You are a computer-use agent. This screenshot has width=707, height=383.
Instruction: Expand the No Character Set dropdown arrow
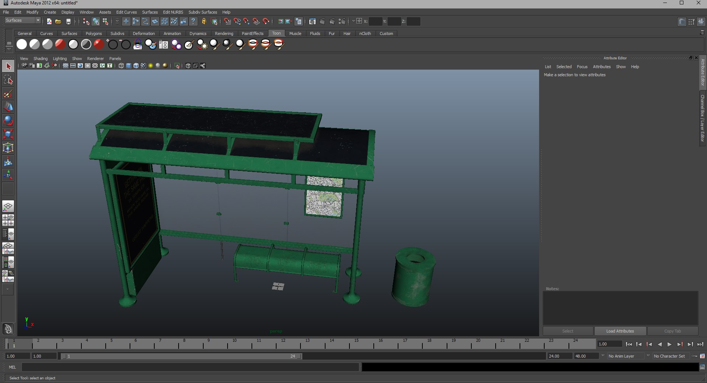[x=648, y=356]
